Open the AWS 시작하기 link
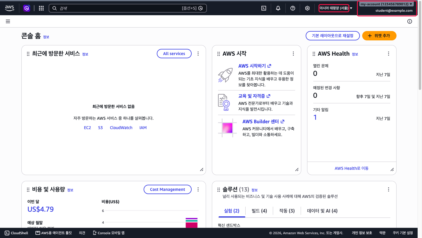Screen dimensions: 422x238 pyautogui.click(x=255, y=66)
